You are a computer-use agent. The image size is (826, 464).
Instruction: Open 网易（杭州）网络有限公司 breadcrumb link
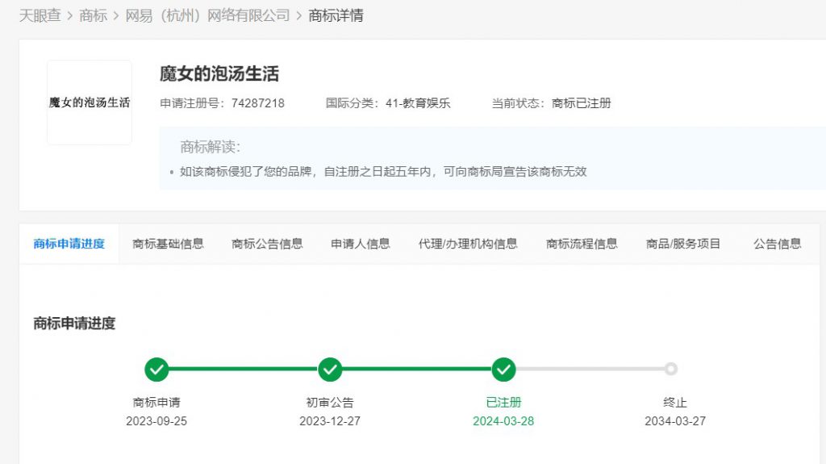pos(207,16)
